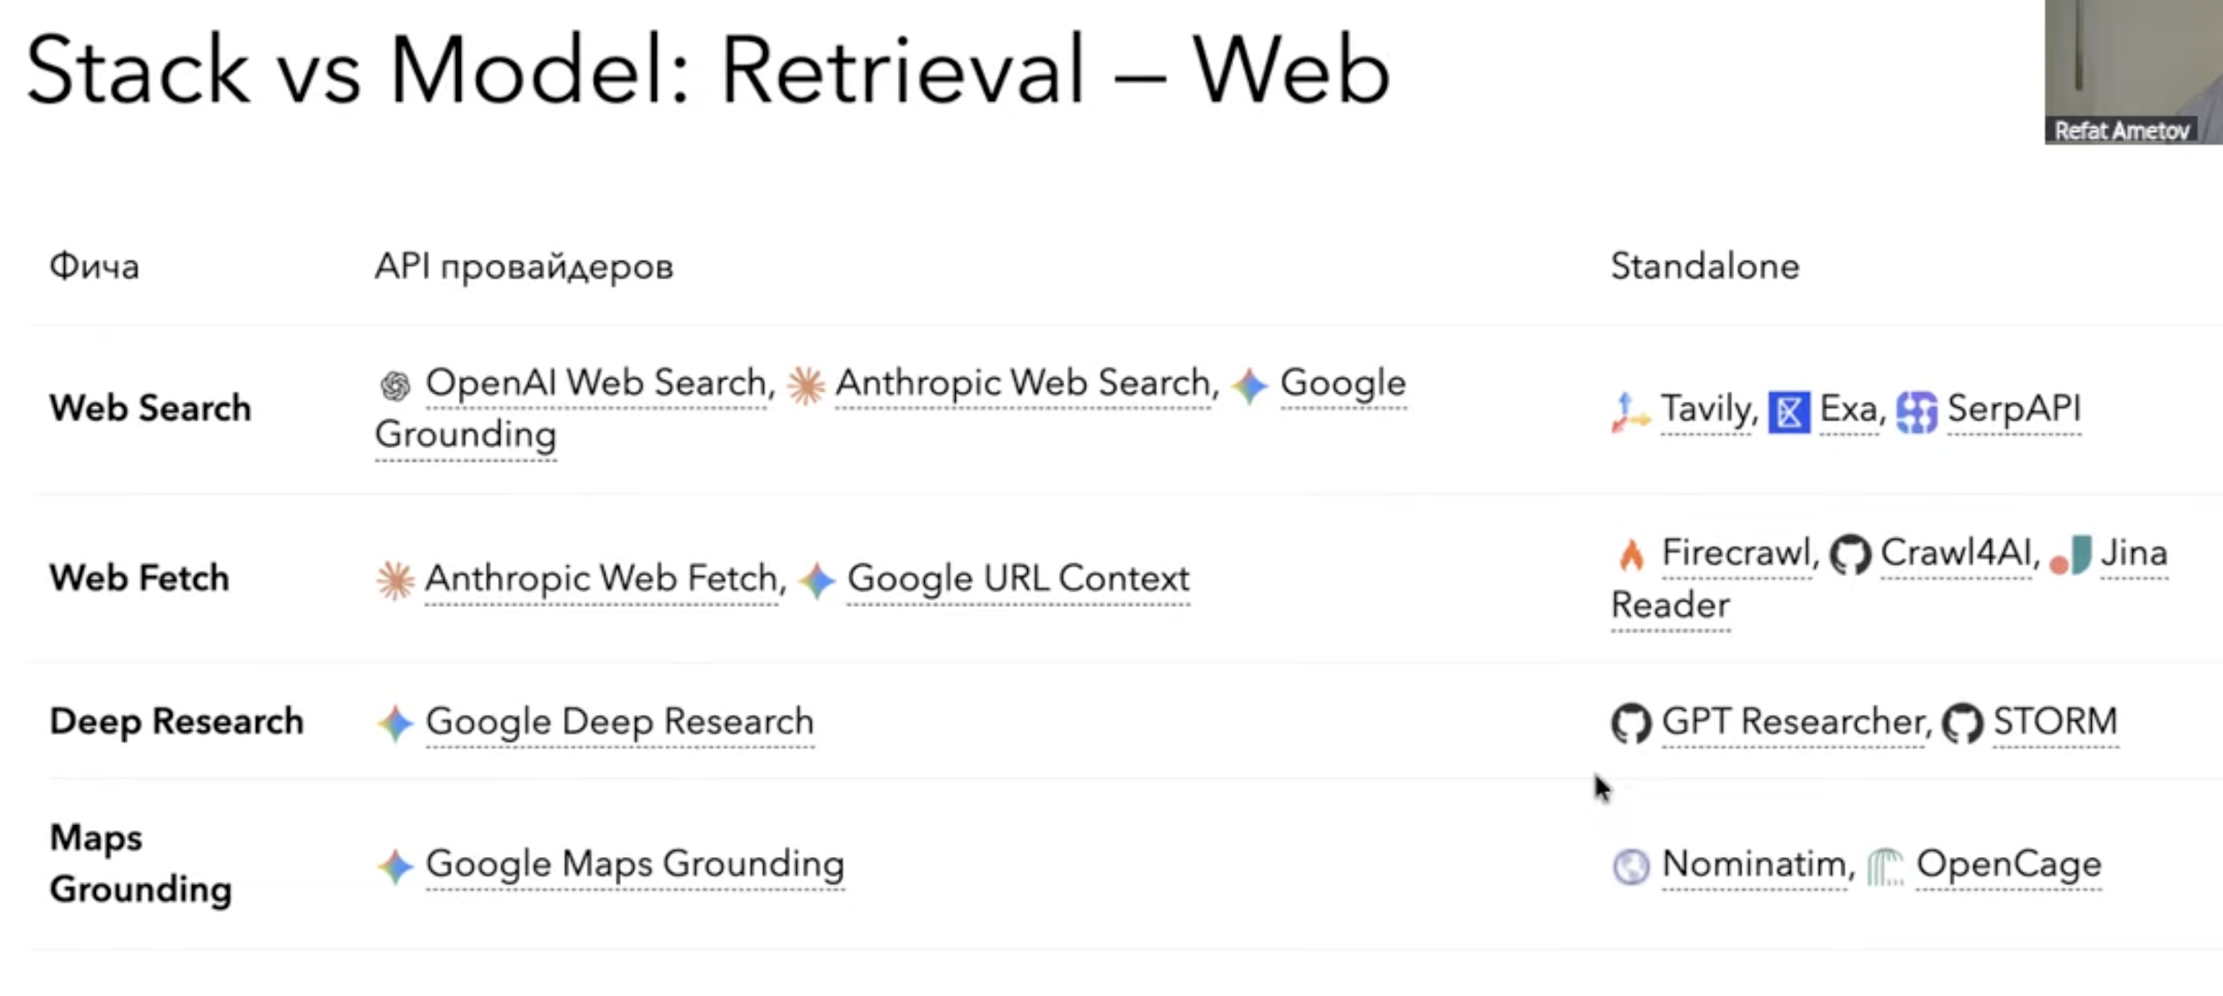Click the GitHub icon beside STORM
The width and height of the screenshot is (2223, 996).
pos(1963,723)
